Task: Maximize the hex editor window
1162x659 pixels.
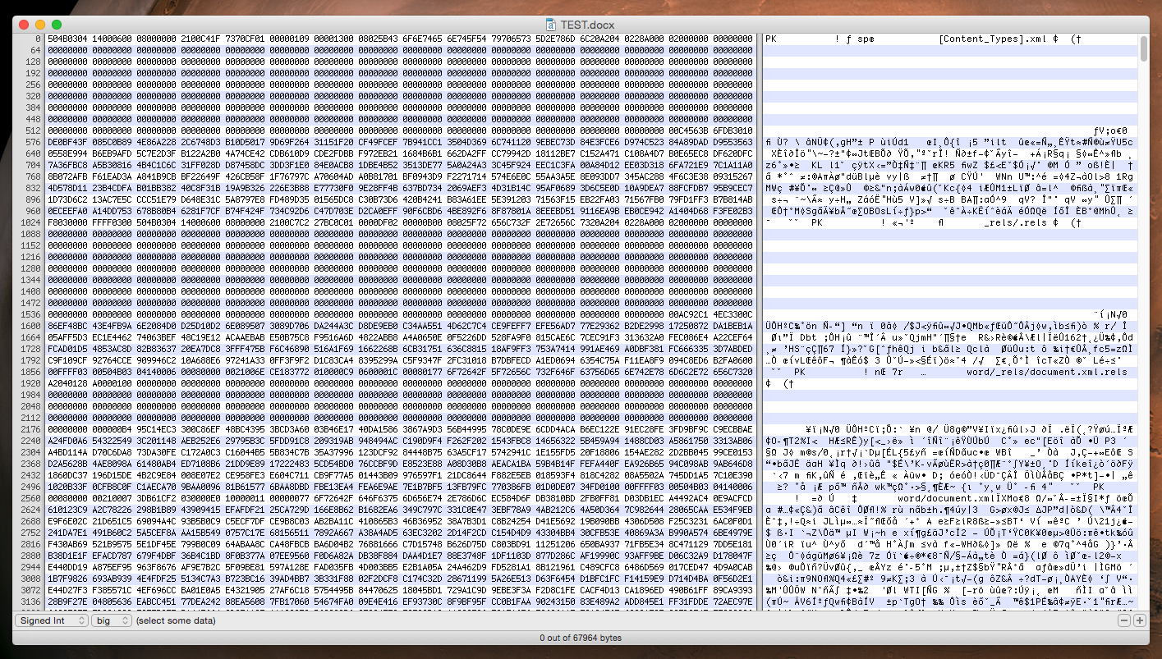Action: (57, 25)
